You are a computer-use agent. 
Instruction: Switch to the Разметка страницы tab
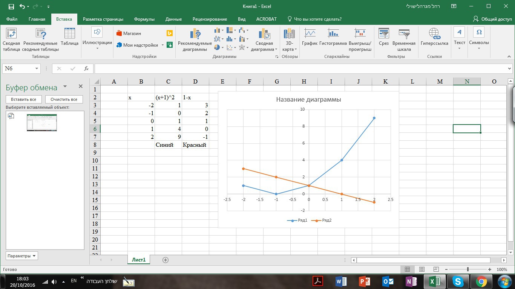pos(103,19)
